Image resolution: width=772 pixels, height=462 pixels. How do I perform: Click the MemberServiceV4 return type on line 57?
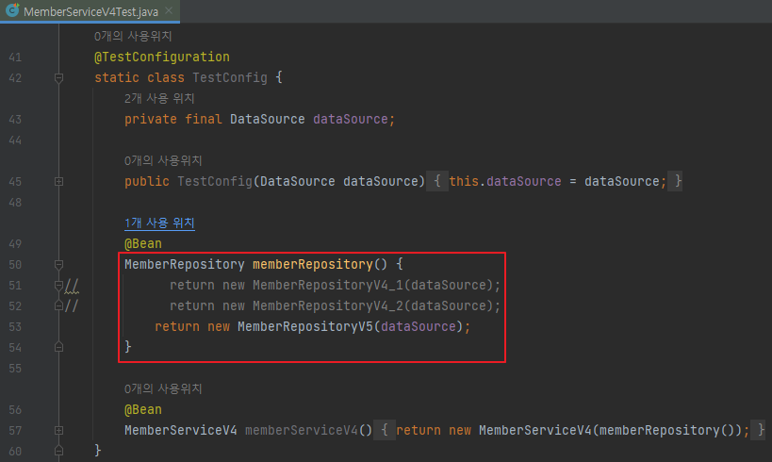click(x=181, y=431)
